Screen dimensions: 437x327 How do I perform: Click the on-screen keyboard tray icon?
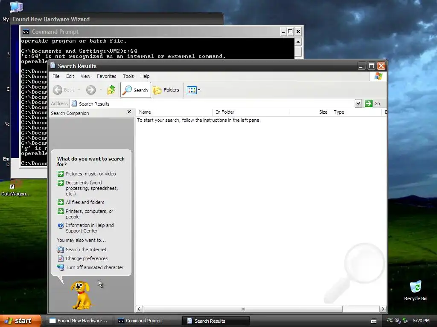tap(374, 321)
